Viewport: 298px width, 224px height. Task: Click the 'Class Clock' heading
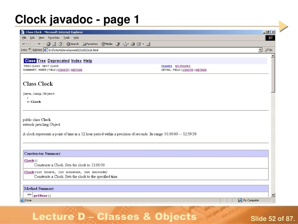pos(38,84)
